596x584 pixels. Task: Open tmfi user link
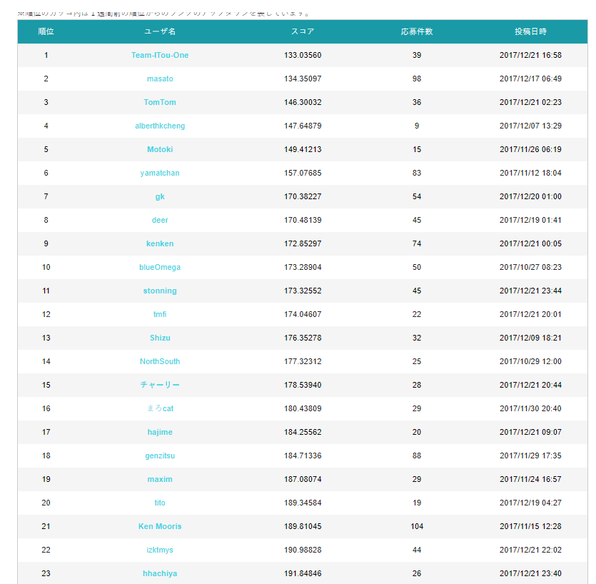point(160,314)
